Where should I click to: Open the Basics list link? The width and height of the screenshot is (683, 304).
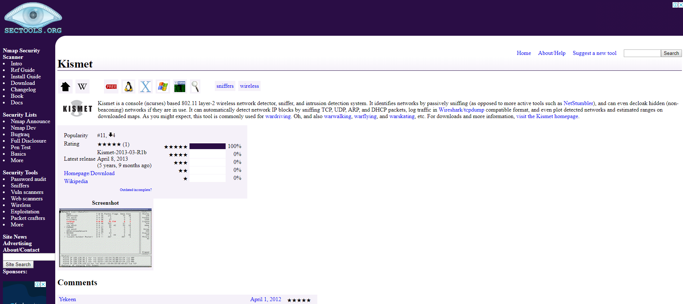[x=18, y=154]
